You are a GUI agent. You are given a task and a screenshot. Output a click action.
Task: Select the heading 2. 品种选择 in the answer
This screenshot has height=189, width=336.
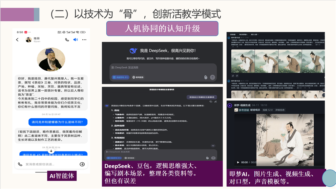click(118, 126)
